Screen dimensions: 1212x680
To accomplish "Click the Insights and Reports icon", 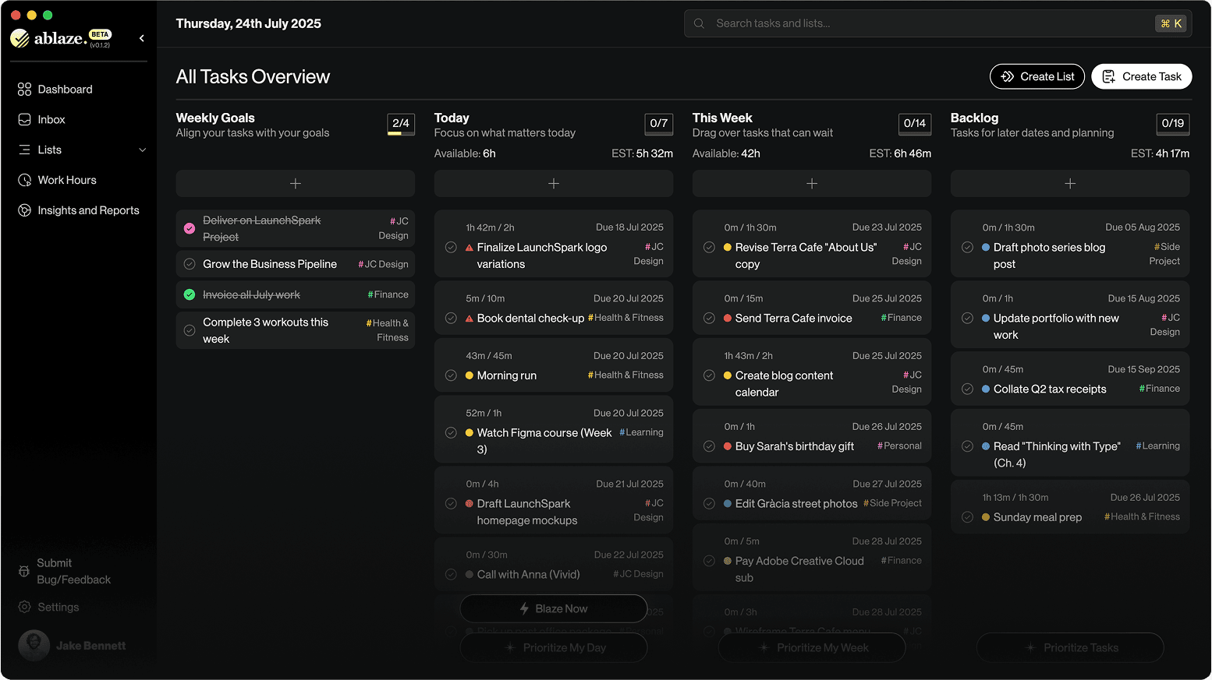I will 24,210.
